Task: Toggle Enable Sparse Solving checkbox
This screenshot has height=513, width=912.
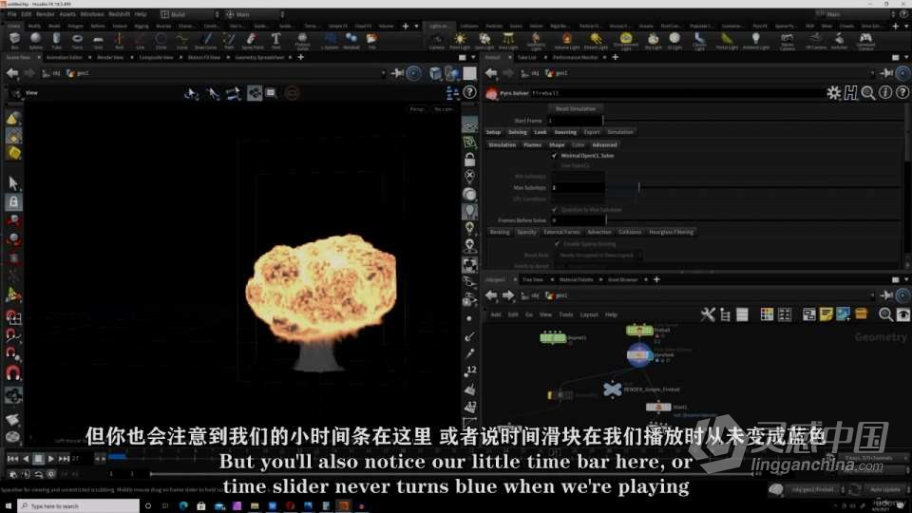Action: pos(558,244)
